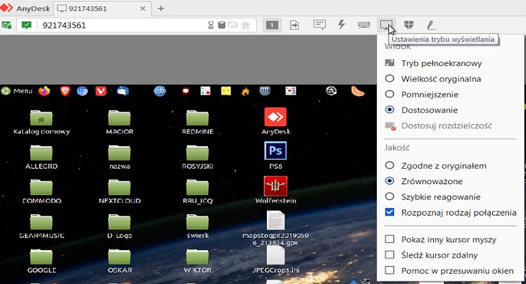Click the star favorite icon in address bar
This screenshot has height=284, width=526.
pyautogui.click(x=246, y=25)
